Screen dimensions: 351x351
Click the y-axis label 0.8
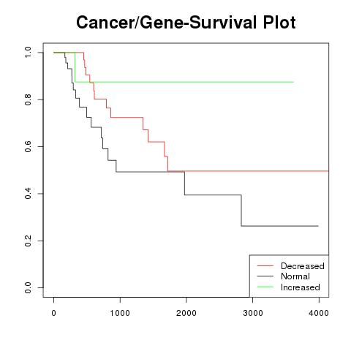coord(28,99)
